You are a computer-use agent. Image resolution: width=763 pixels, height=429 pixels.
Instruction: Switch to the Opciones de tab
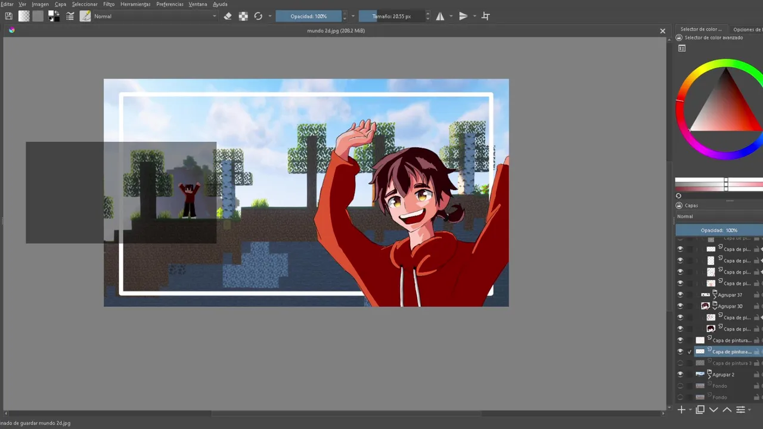(748, 29)
